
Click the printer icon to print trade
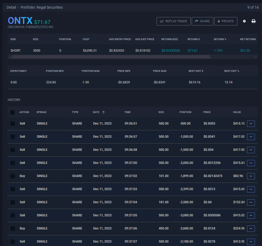[x=254, y=21]
